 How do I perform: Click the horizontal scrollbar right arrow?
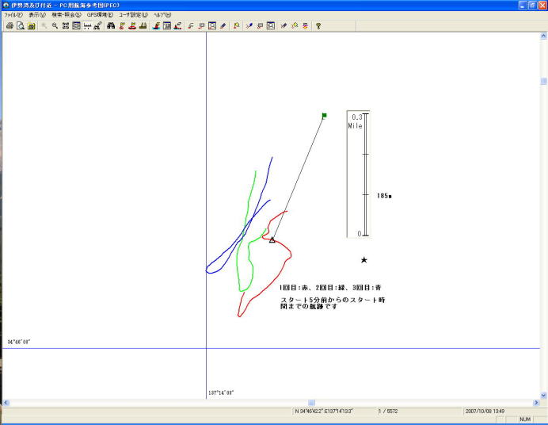536,403
